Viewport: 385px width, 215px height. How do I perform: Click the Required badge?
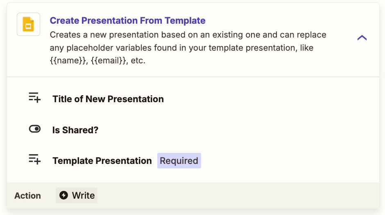pos(179,161)
